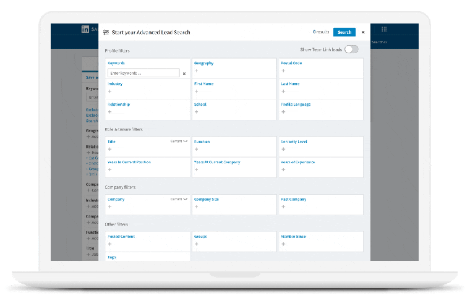Click the 0 results text
The width and height of the screenshot is (470, 306).
tap(321, 32)
